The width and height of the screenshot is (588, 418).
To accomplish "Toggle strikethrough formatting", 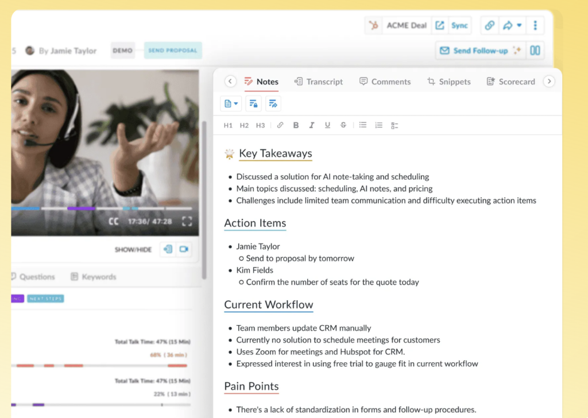I will point(343,125).
